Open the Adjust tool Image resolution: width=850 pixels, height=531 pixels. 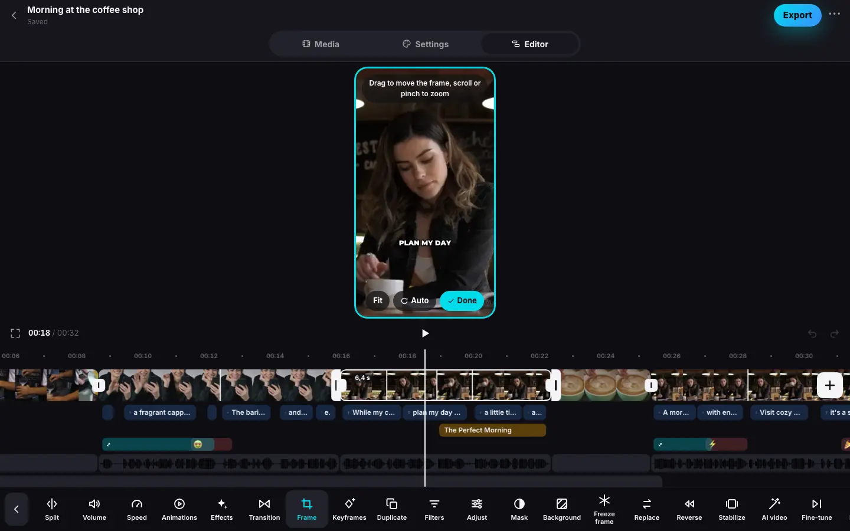477,509
